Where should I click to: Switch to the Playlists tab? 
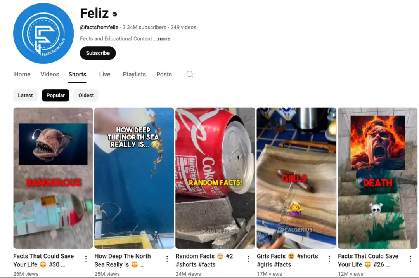point(134,74)
